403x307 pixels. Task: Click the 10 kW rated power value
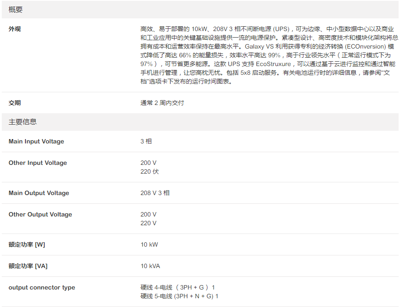tap(149, 245)
